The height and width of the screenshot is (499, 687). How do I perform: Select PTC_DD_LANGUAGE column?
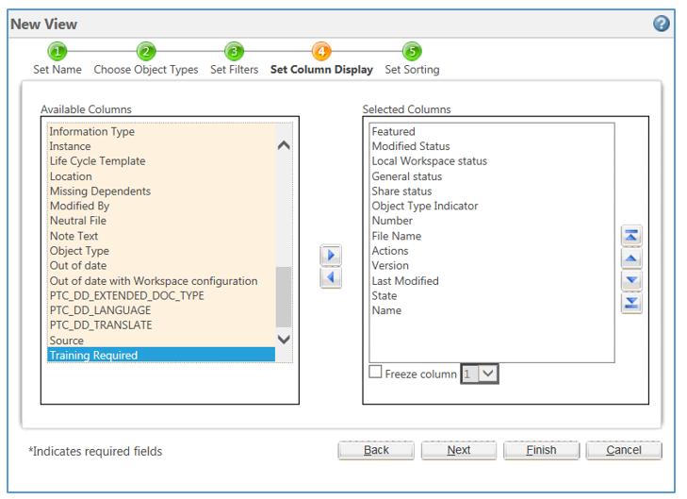click(x=161, y=310)
